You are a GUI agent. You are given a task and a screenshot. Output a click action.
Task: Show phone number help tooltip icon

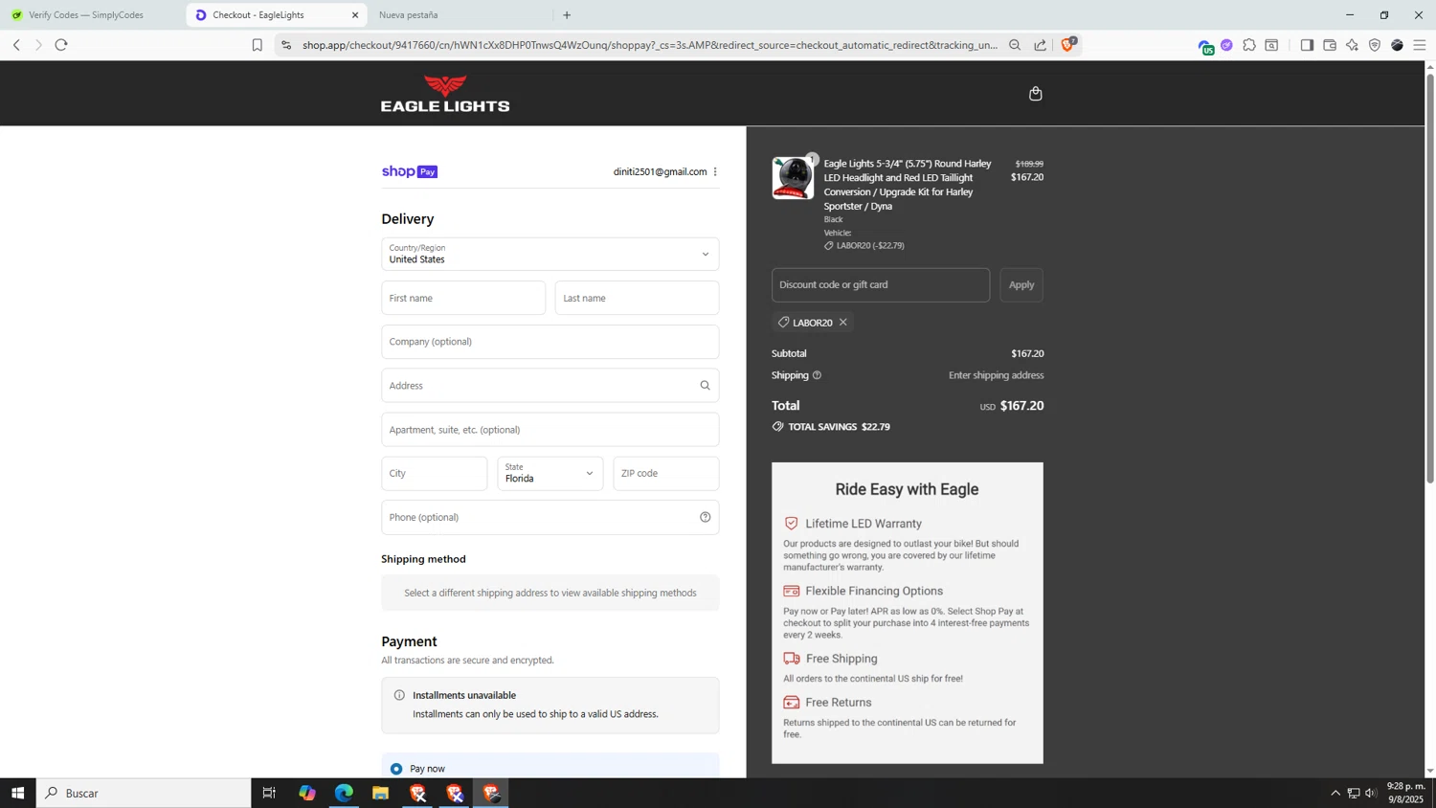[705, 518]
